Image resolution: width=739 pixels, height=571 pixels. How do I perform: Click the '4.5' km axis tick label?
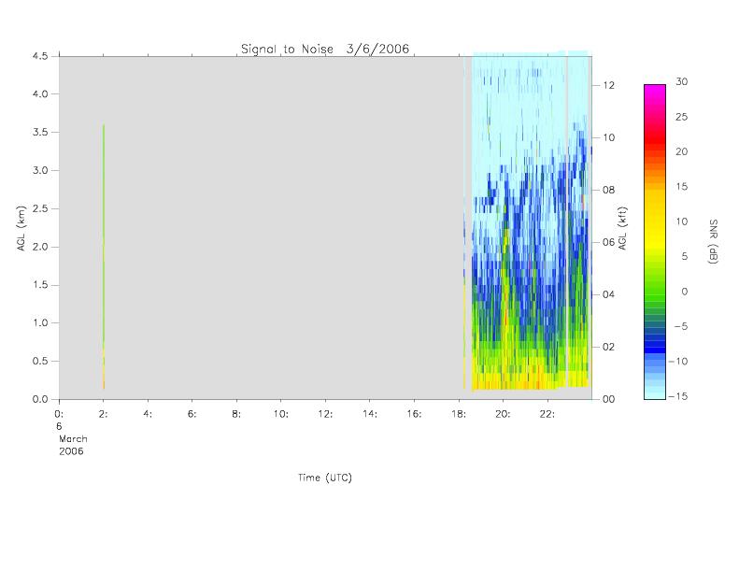coord(40,56)
